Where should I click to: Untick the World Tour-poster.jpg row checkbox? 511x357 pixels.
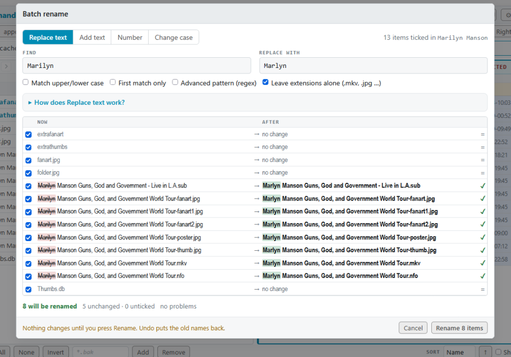[x=28, y=237]
